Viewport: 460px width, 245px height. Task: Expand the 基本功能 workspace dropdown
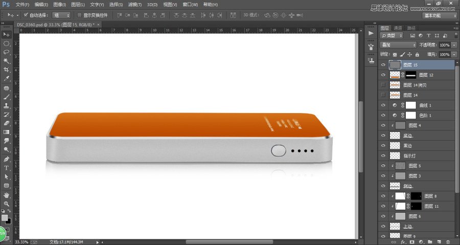click(x=440, y=15)
